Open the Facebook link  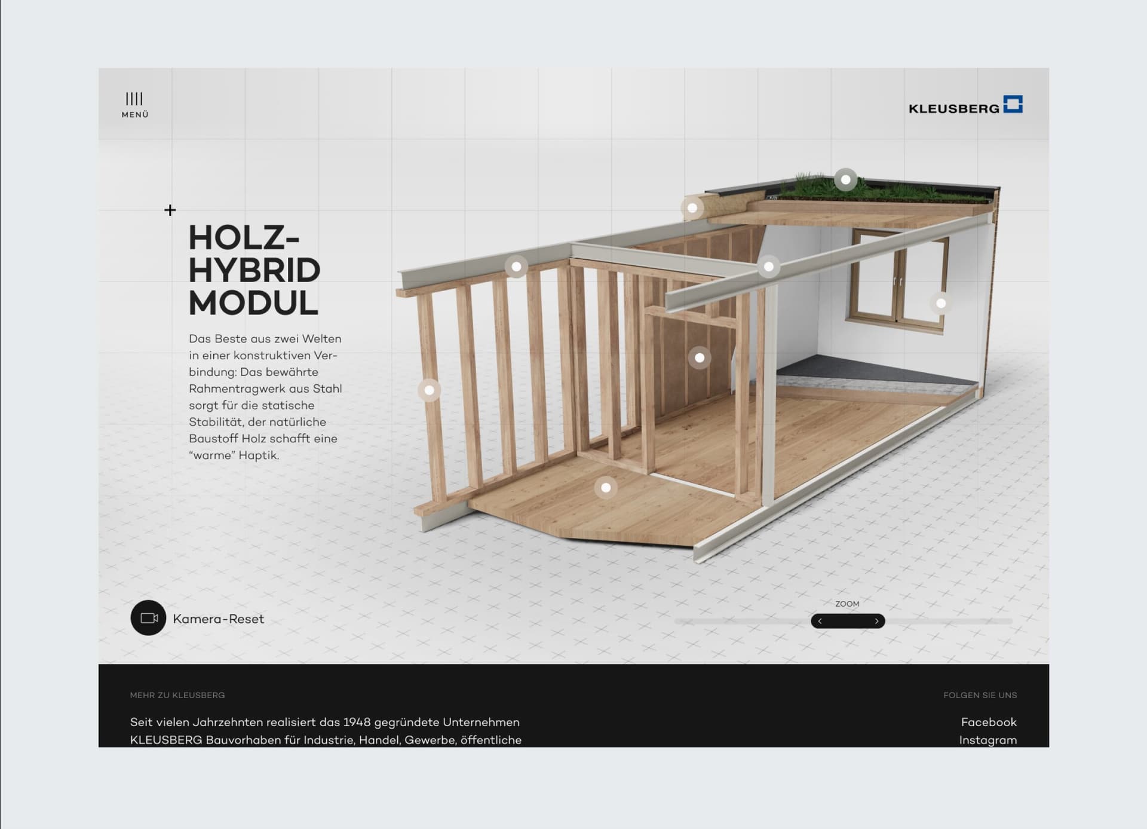(x=989, y=722)
